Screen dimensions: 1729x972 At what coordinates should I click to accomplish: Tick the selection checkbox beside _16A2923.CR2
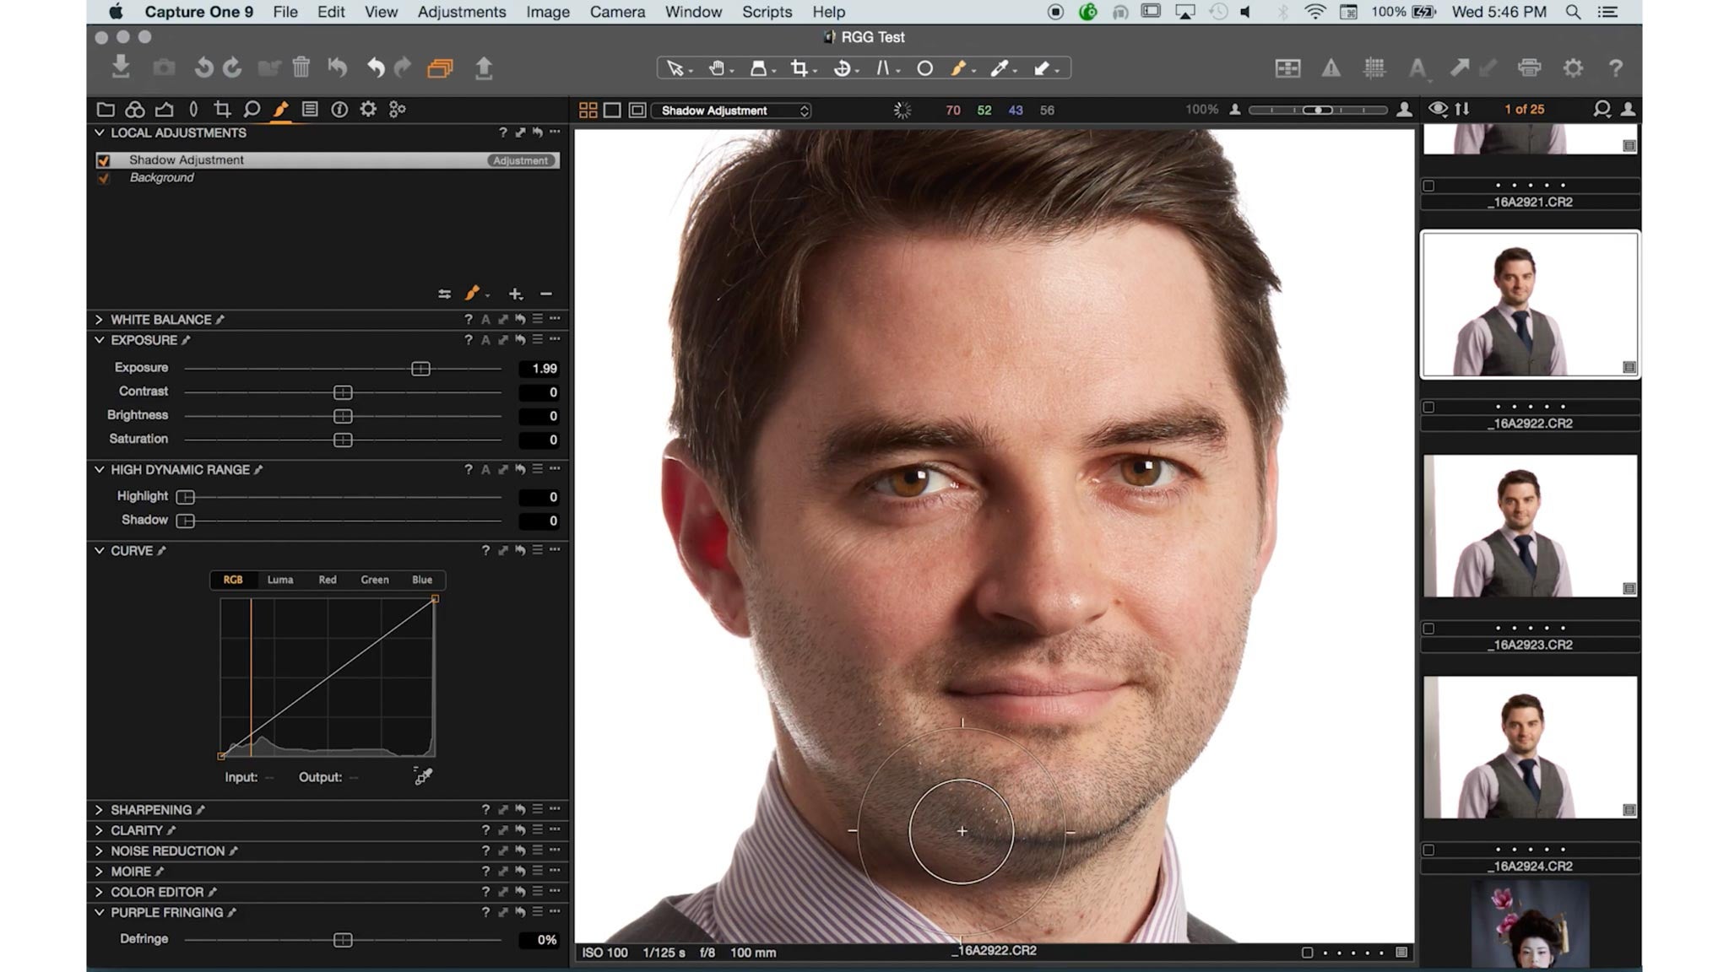(x=1430, y=628)
